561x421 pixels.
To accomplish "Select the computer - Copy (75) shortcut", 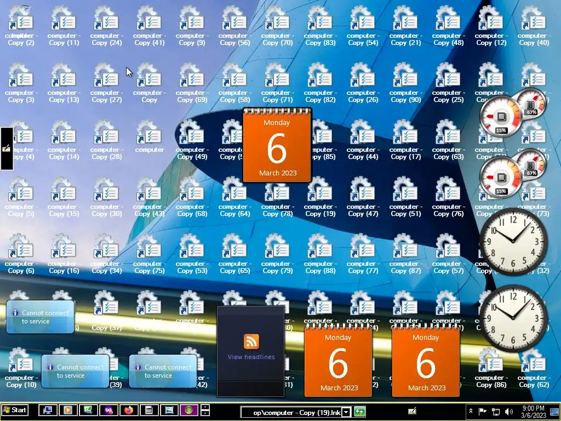I will [149, 254].
